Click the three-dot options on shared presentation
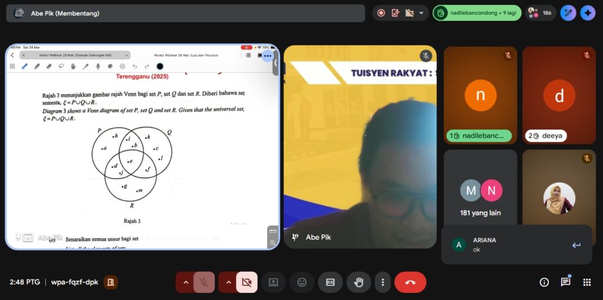 267,56
